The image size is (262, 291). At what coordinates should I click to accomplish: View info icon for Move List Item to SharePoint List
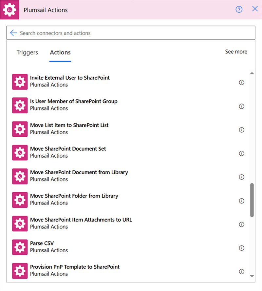click(241, 130)
